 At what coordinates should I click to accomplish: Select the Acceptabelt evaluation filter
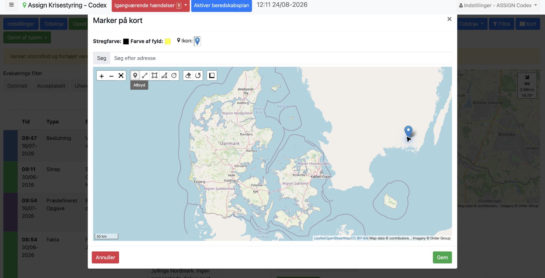[x=51, y=86]
